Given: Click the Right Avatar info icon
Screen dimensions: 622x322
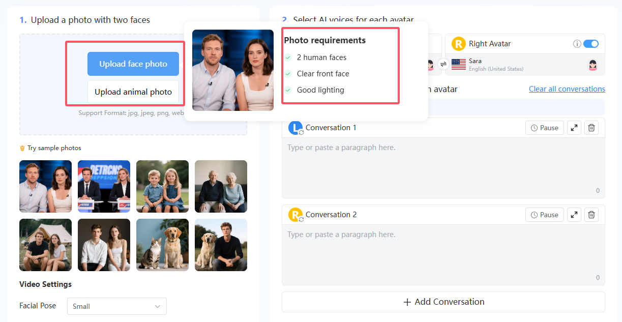Looking at the screenshot, I should coord(577,44).
